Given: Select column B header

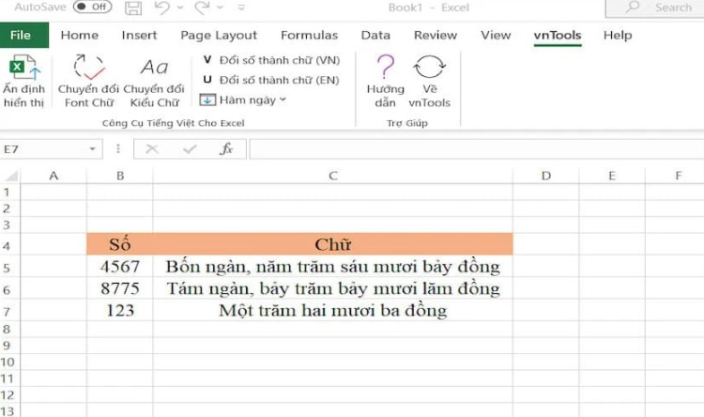Looking at the screenshot, I should click(x=120, y=176).
